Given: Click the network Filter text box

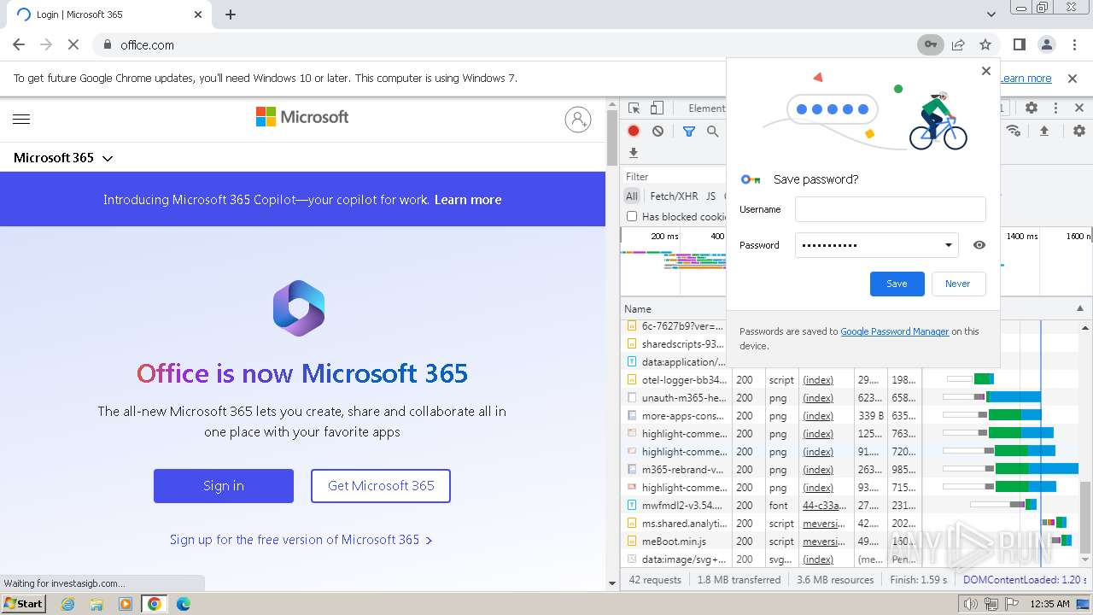Looking at the screenshot, I should tap(674, 176).
